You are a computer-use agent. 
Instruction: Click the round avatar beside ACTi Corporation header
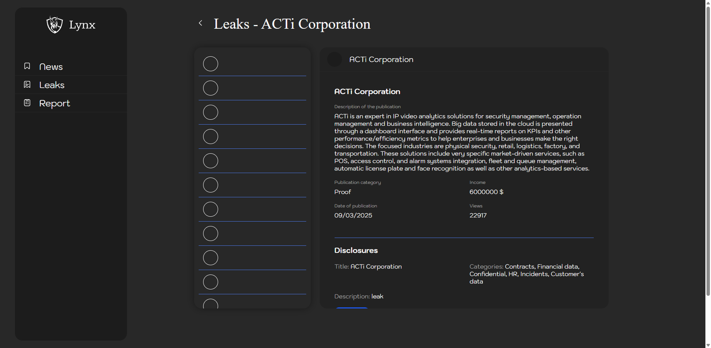click(x=335, y=59)
